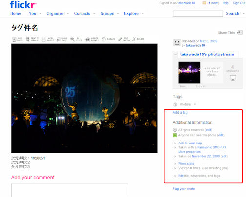Click the mail envelope icon
Viewport: 246px width, 197px height.
(x=204, y=3)
